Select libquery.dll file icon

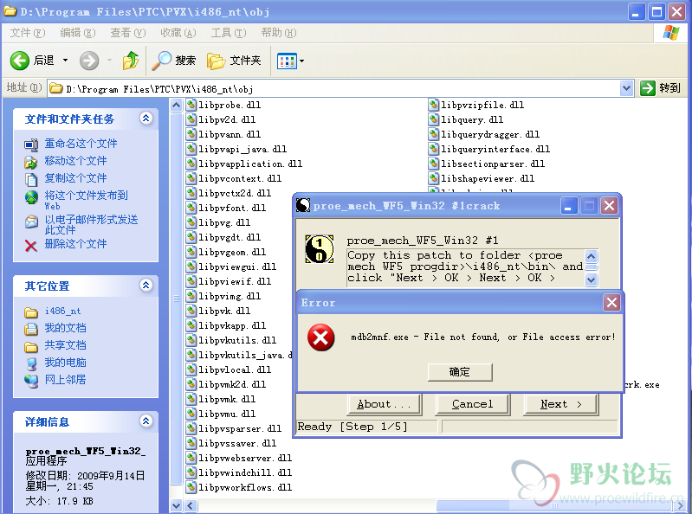pyautogui.click(x=433, y=119)
